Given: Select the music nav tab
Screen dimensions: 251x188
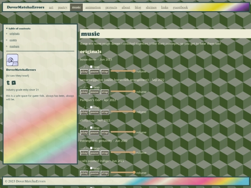Looking at the screenshot, I should click(x=76, y=7).
